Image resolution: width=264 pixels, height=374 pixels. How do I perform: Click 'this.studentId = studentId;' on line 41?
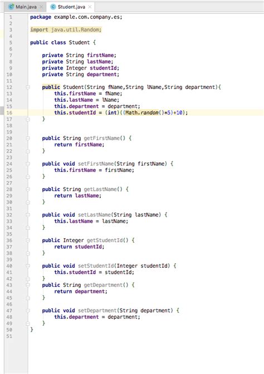pyautogui.click(x=94, y=272)
